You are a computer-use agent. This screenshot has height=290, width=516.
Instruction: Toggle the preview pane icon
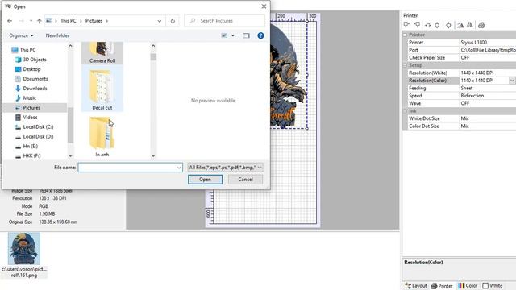[246, 35]
